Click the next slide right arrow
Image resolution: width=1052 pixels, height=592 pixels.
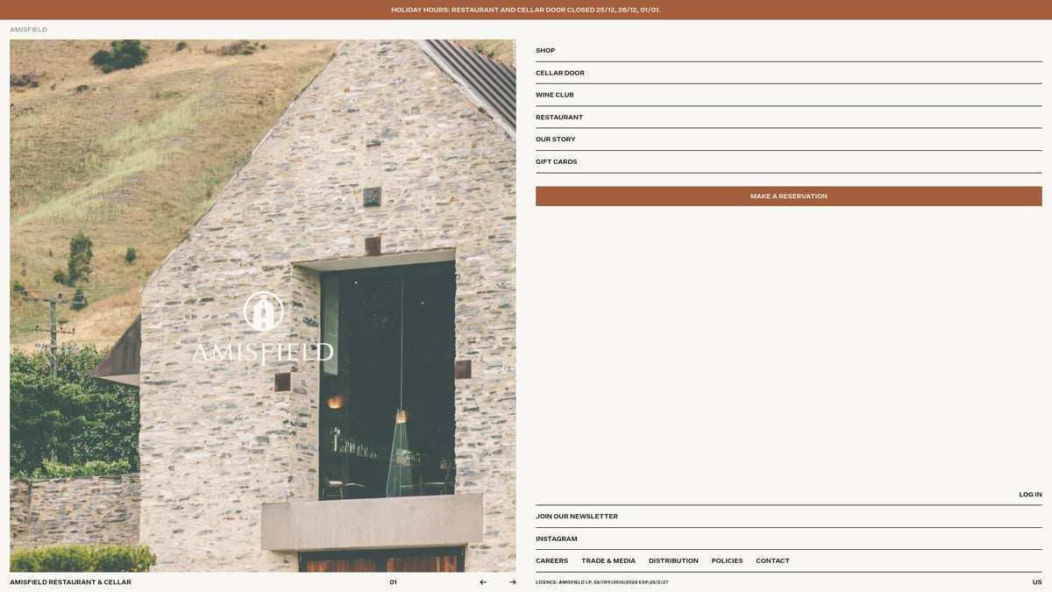coord(513,582)
